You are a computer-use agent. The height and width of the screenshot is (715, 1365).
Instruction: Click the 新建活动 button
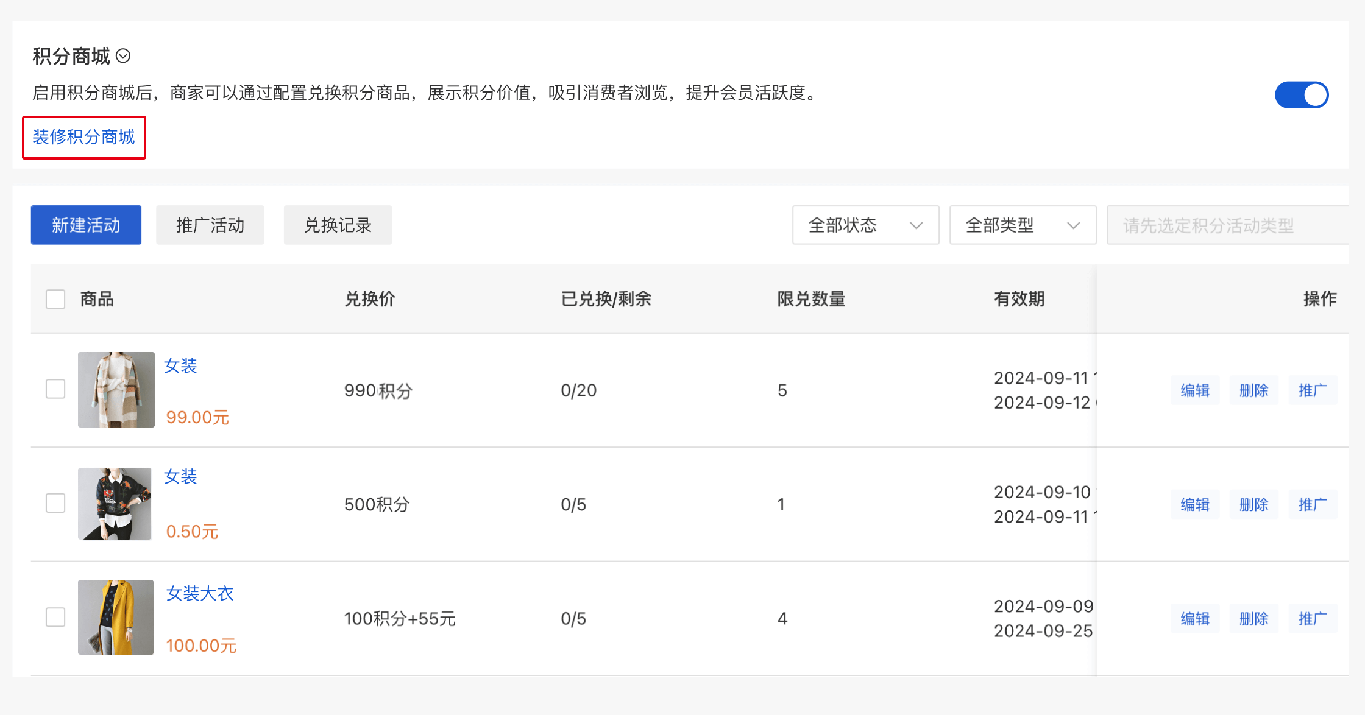coord(86,225)
